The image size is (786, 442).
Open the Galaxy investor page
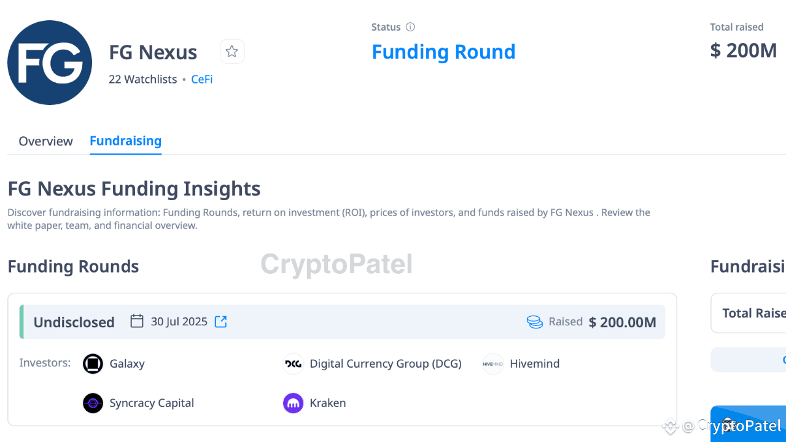[x=127, y=363]
